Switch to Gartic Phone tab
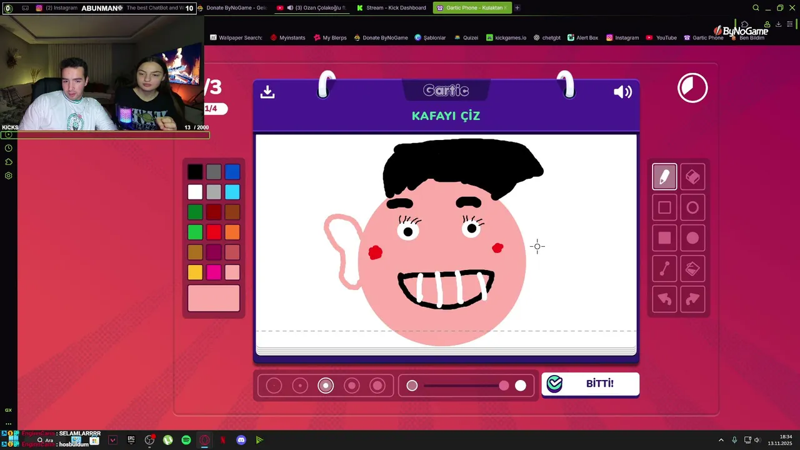This screenshot has width=800, height=450. coord(472,7)
